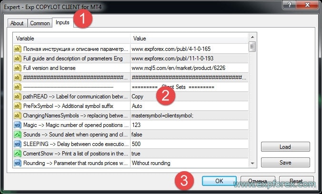Click string icon beside Russian instruction row

18,49
